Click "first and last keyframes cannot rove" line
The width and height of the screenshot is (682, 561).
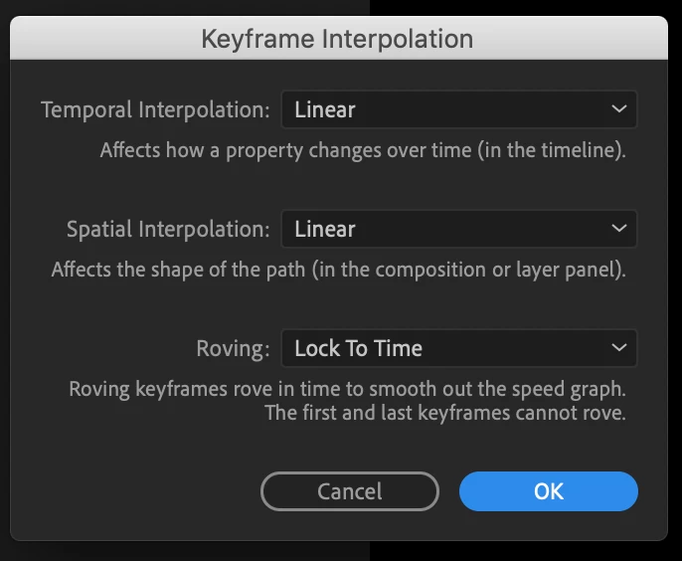(x=445, y=412)
